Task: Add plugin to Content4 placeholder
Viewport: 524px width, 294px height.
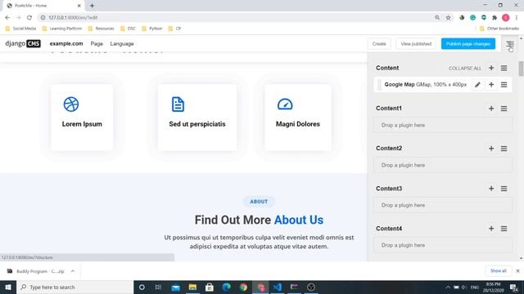Action: pyautogui.click(x=491, y=229)
